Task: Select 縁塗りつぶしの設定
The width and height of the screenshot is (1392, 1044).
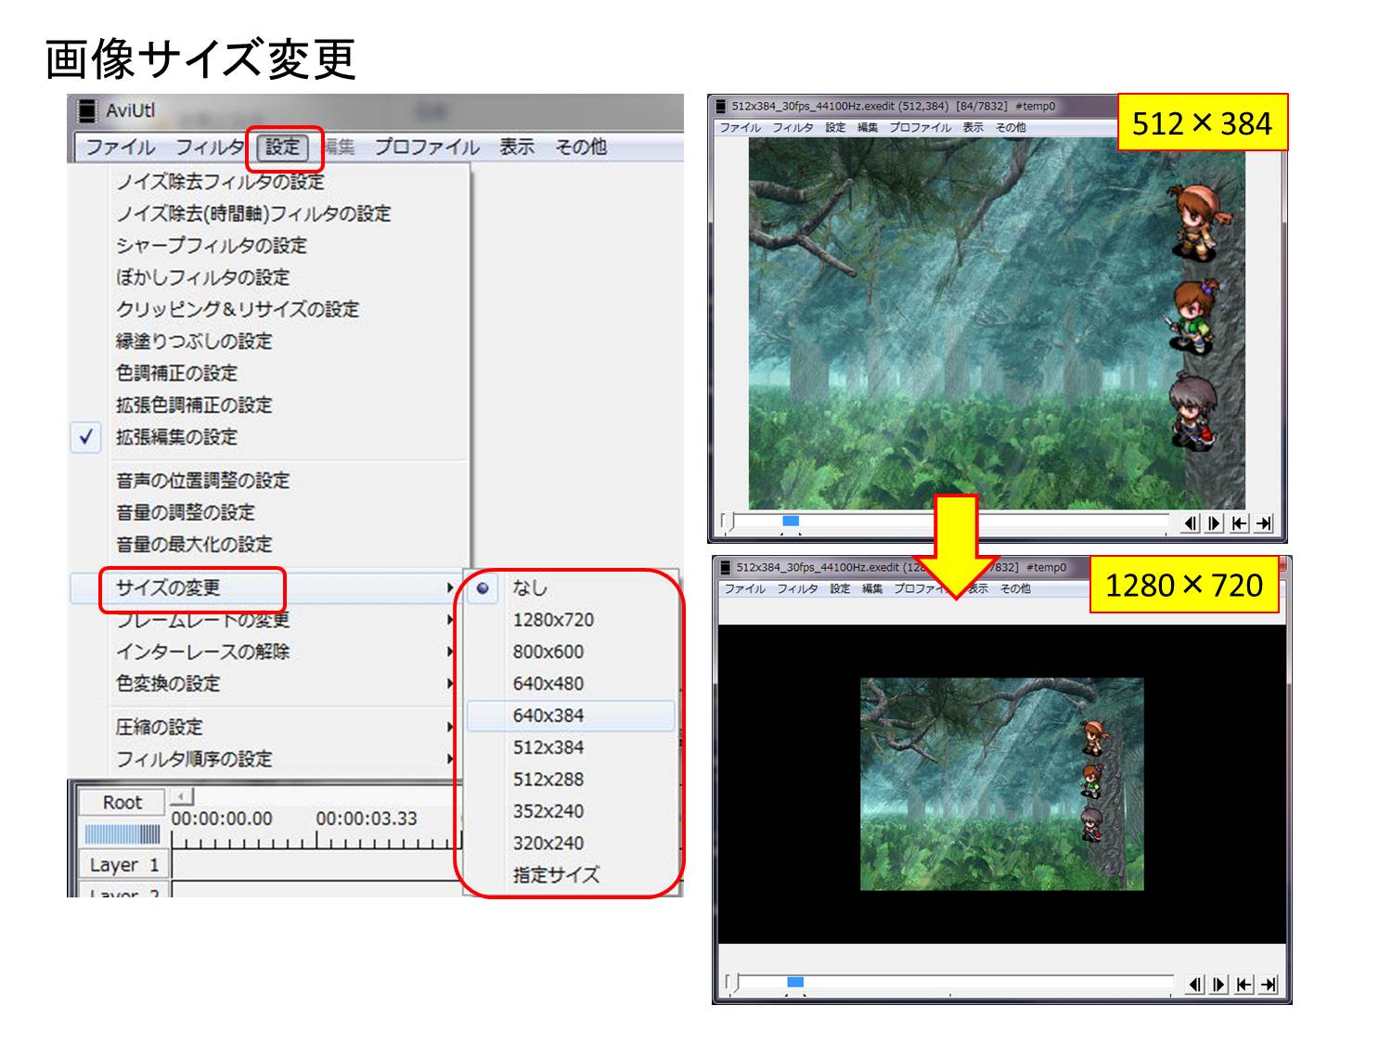Action: click(194, 341)
